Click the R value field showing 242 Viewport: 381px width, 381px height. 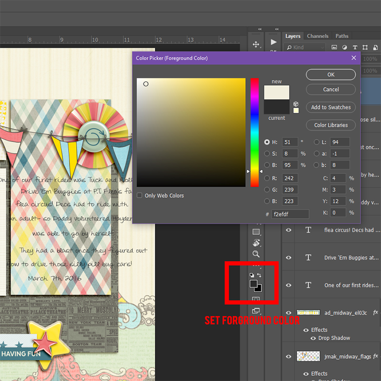tap(290, 178)
